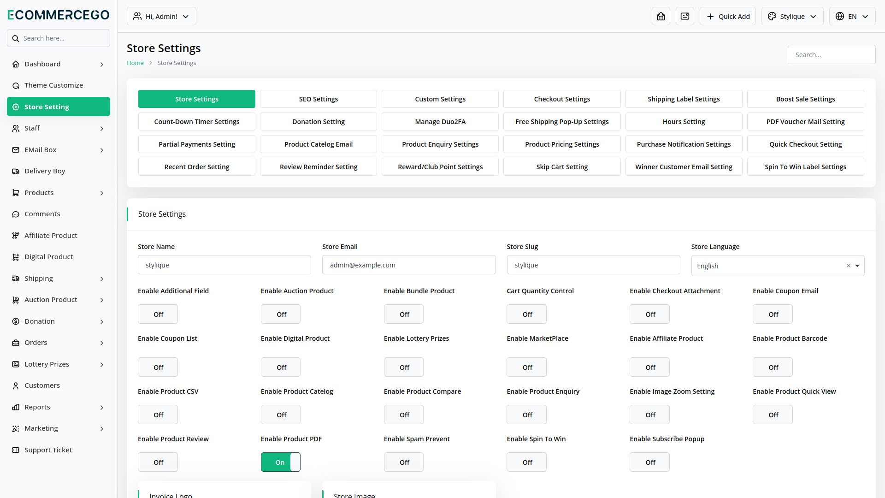Click the Staff people icon
Screen dimensions: 885x498
coord(16,128)
